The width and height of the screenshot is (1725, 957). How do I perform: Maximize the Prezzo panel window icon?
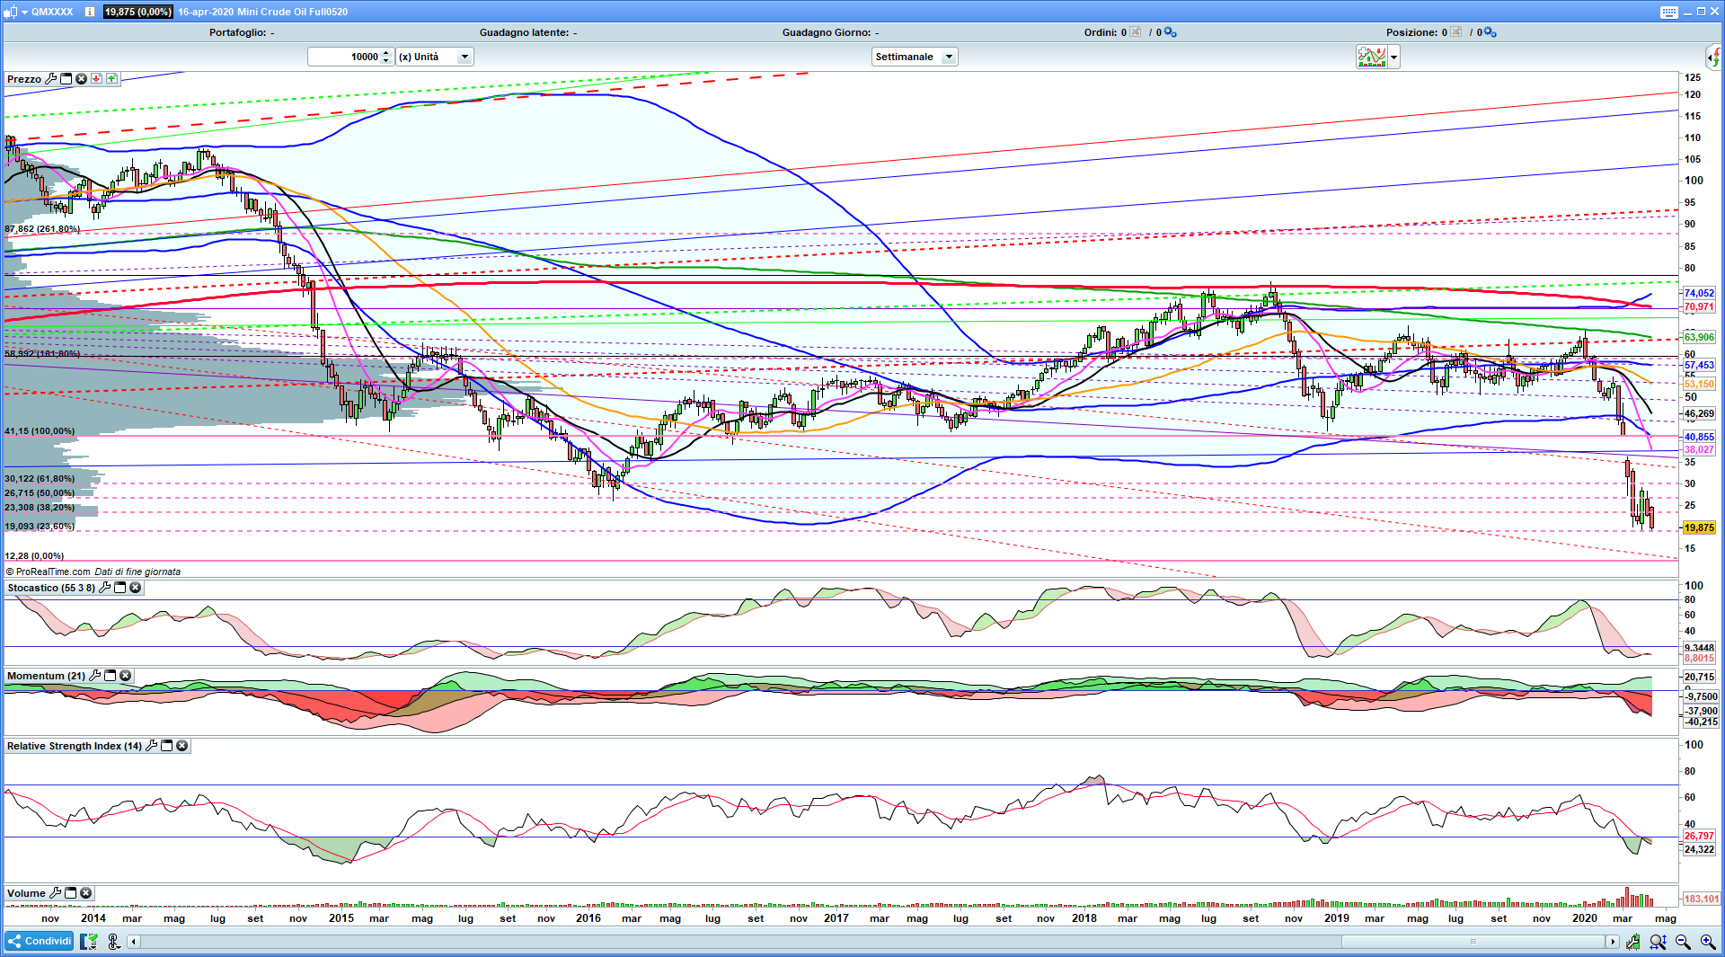(x=66, y=79)
